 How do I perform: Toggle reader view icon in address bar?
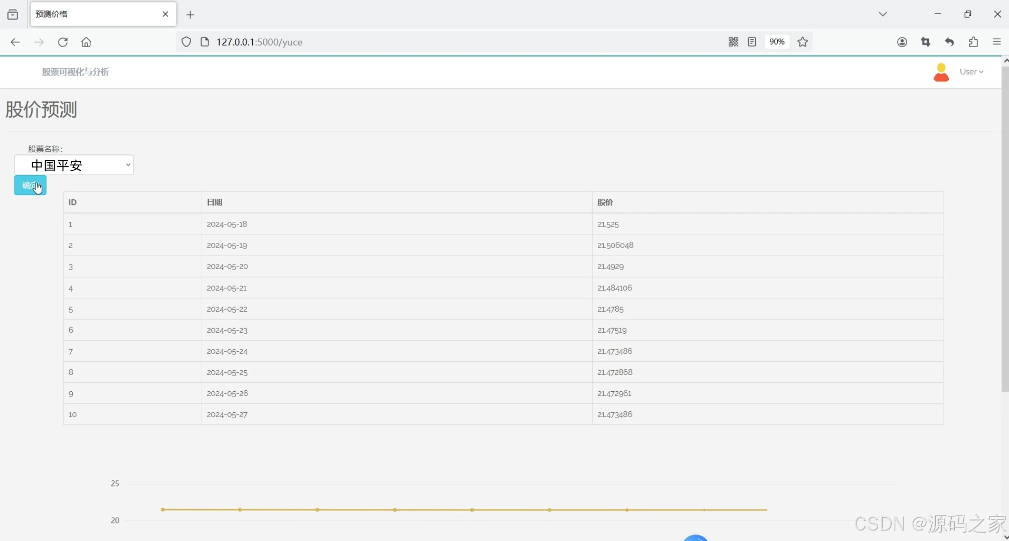pos(752,42)
